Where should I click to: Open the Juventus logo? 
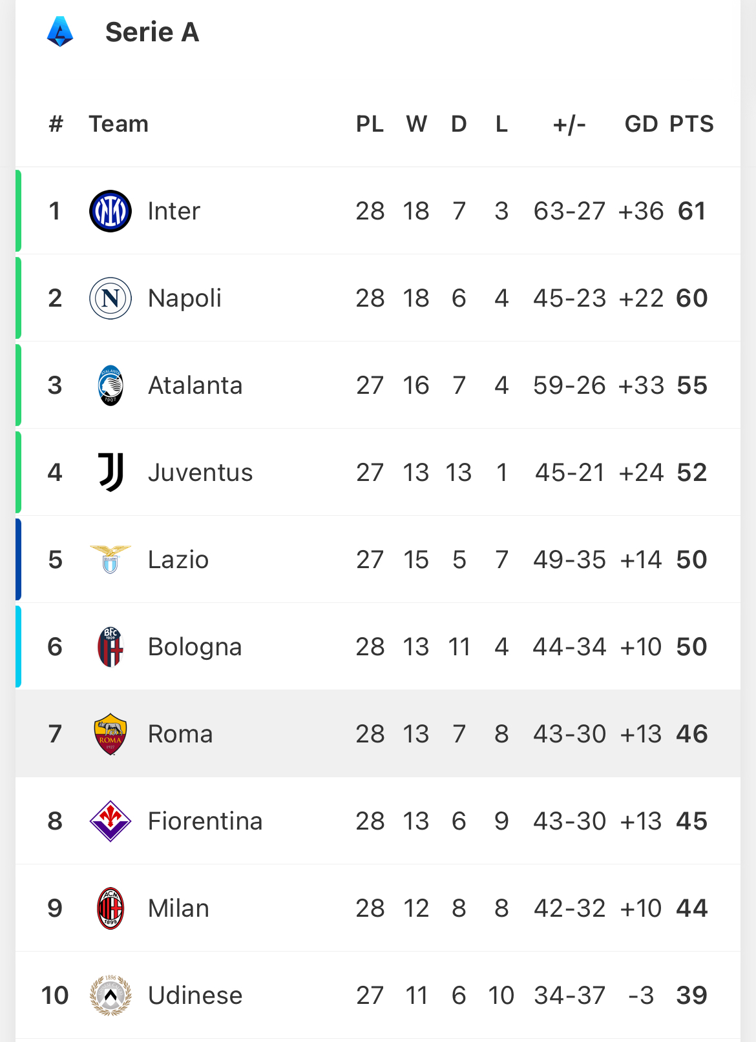(110, 472)
